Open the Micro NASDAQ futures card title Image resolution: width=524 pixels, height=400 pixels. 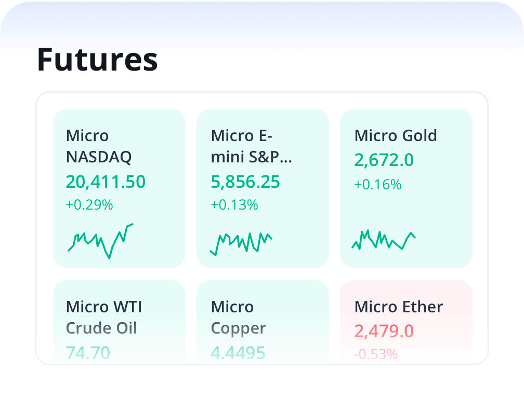point(99,146)
